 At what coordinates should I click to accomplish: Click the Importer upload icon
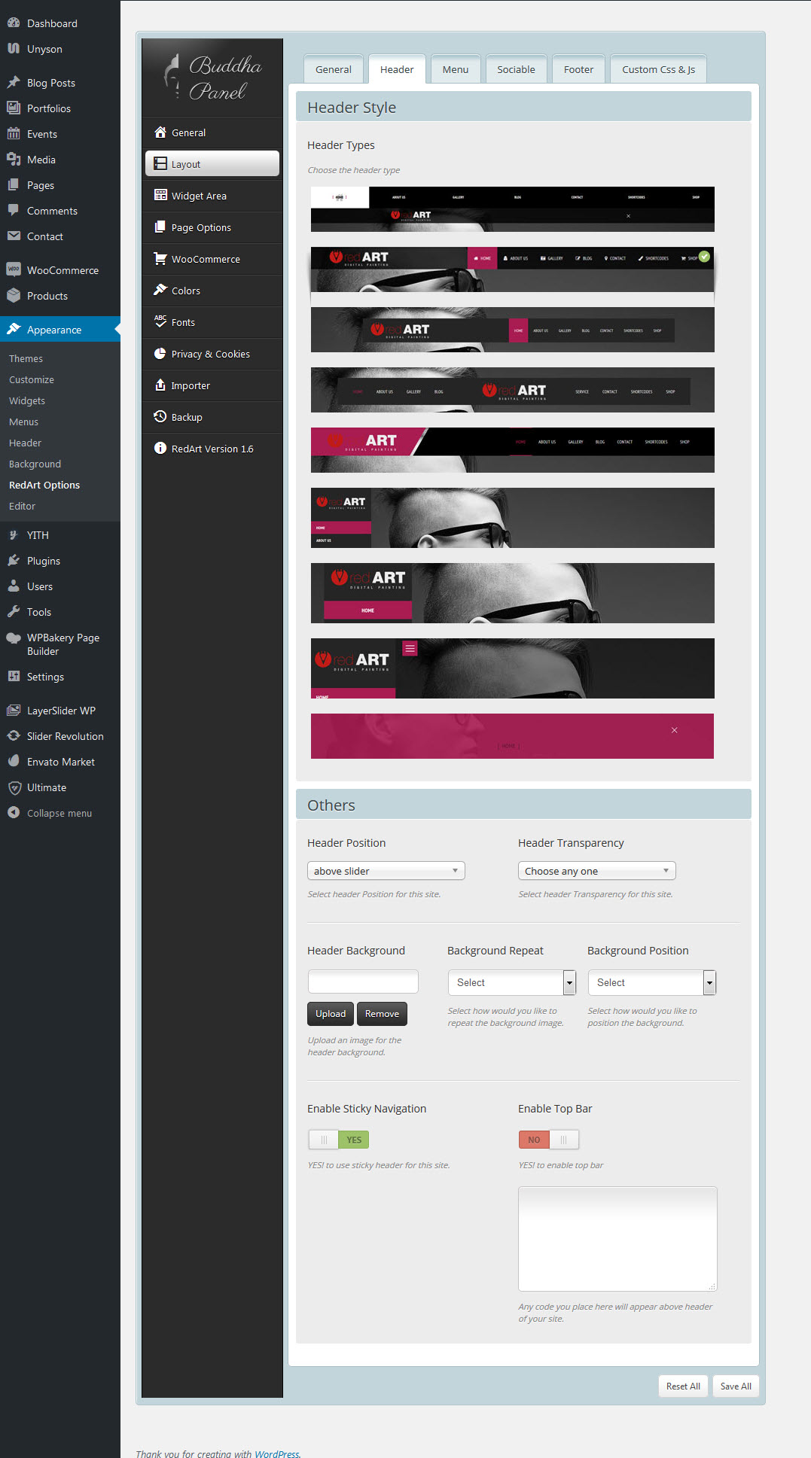[x=160, y=385]
